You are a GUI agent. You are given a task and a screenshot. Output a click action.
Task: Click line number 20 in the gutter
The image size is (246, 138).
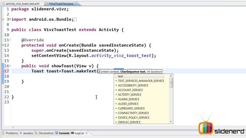(7, 87)
